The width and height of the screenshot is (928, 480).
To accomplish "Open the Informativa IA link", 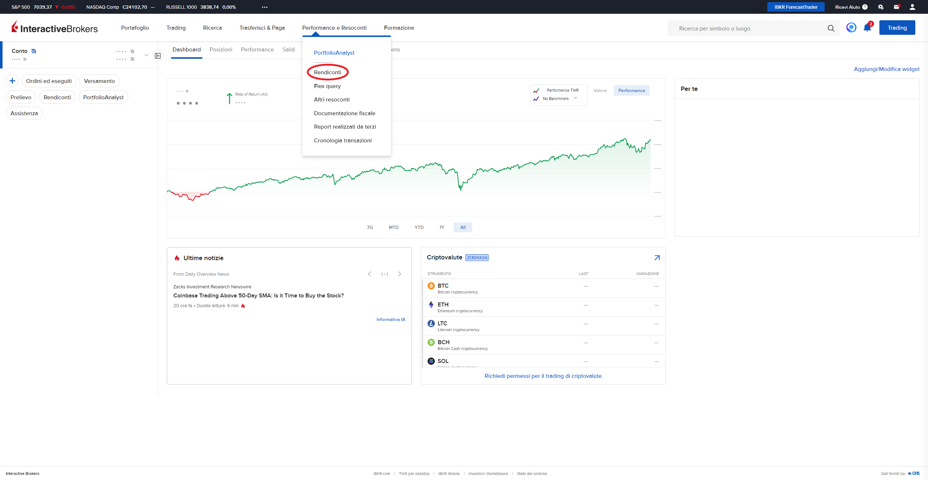I will click(x=391, y=320).
